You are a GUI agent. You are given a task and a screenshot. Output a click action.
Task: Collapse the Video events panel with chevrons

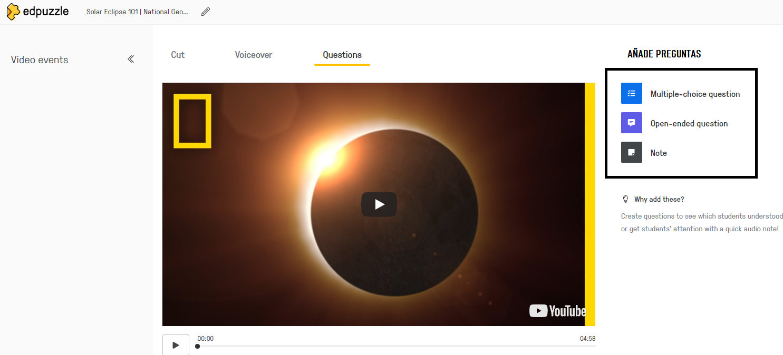pos(131,60)
